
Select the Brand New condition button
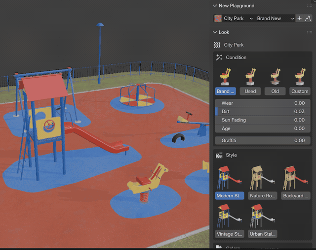pyautogui.click(x=226, y=92)
